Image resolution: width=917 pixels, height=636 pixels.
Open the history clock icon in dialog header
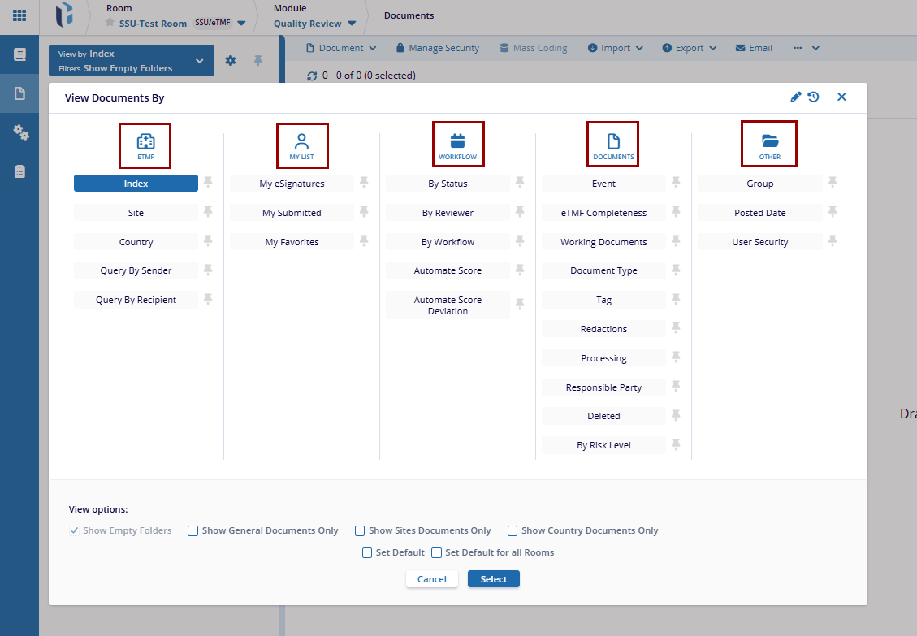813,97
